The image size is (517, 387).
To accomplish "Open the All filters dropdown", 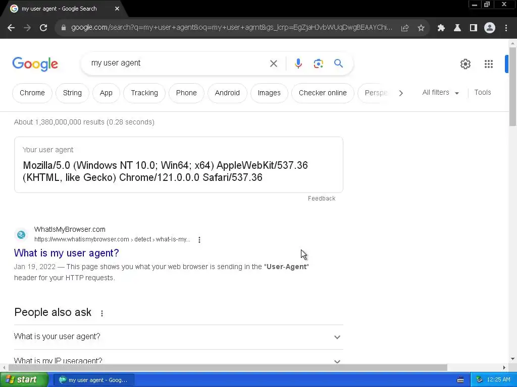I will [x=440, y=93].
